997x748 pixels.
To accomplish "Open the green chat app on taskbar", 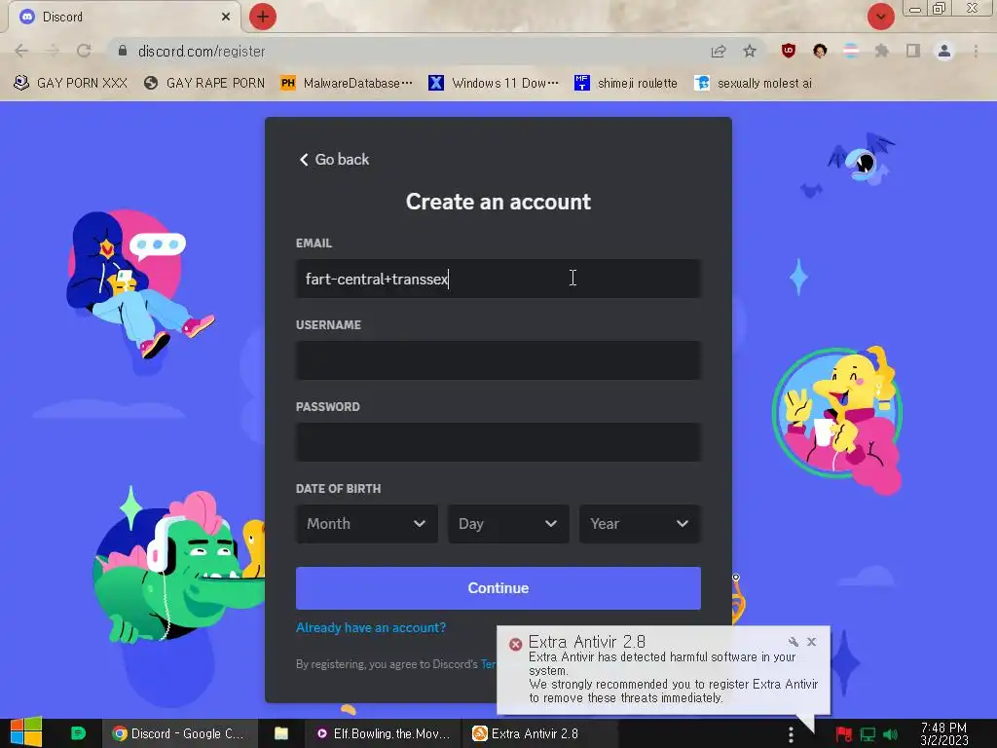I will tap(78, 733).
